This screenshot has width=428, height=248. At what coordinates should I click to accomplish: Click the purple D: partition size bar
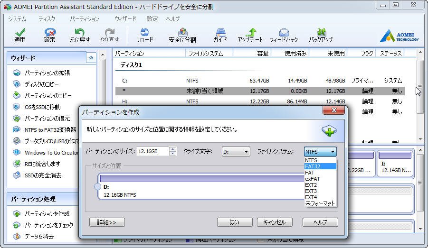(202, 178)
